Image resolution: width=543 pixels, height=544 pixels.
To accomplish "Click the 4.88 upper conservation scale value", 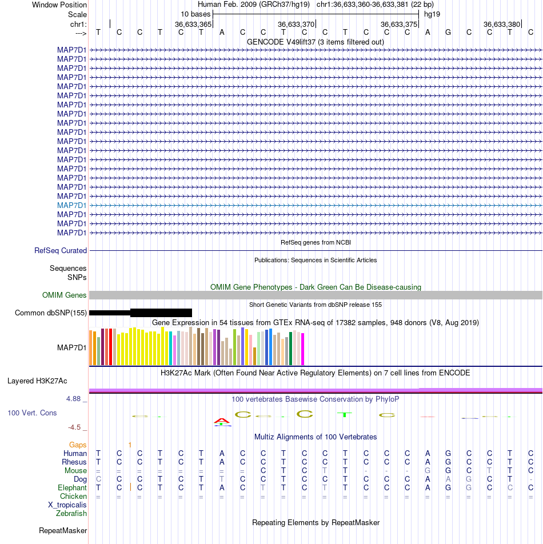I will click(73, 399).
